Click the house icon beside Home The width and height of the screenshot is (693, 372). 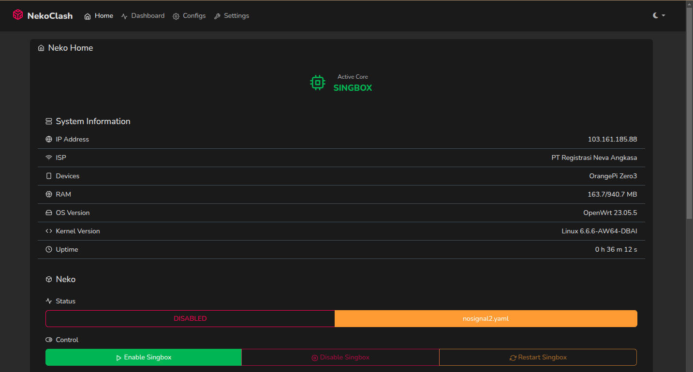(88, 16)
